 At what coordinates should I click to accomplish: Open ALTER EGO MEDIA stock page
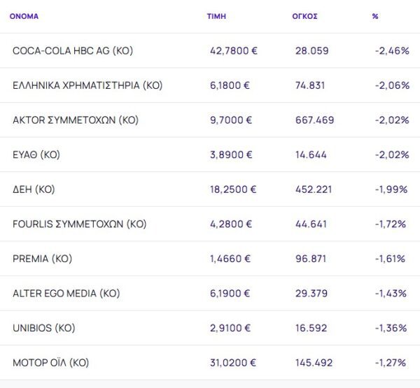point(66,294)
